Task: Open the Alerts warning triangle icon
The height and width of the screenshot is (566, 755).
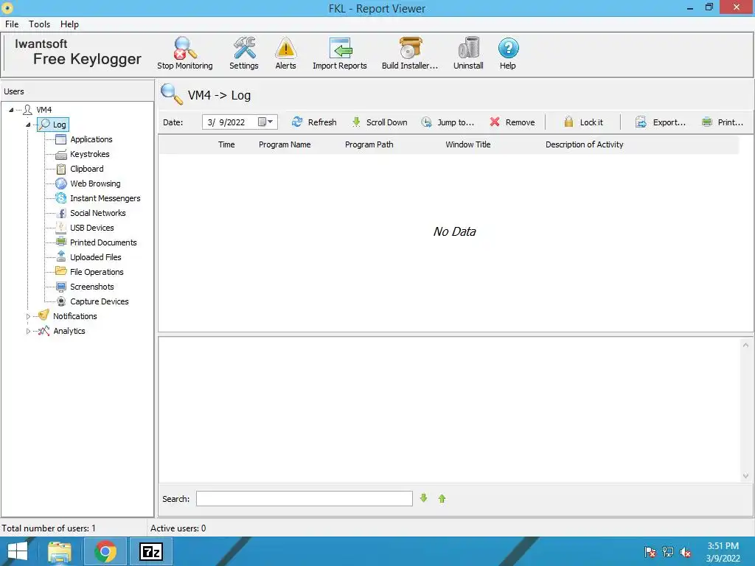Action: point(285,53)
